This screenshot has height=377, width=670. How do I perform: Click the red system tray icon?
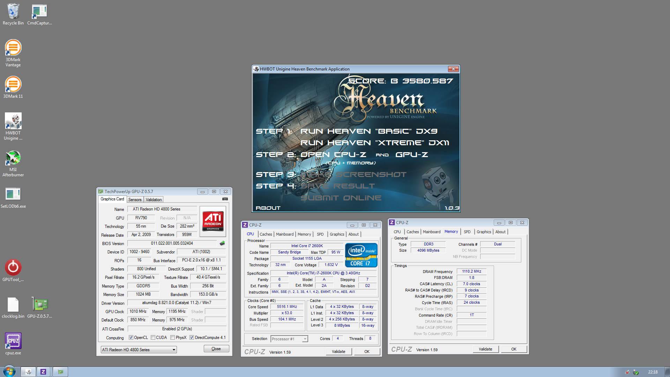(x=627, y=372)
